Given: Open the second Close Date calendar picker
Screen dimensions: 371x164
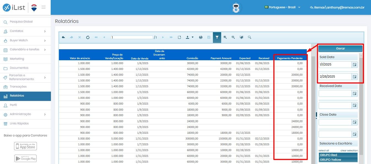Looking at the screenshot, I should [x=355, y=134].
